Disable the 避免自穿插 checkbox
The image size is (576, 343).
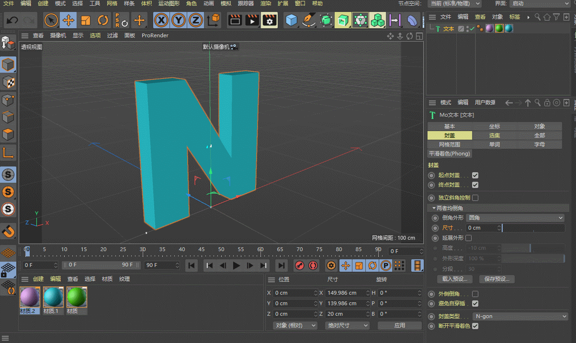pyautogui.click(x=474, y=303)
